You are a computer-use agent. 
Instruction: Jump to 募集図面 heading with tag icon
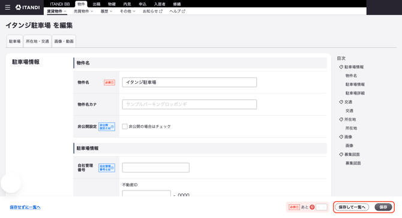[x=349, y=155]
